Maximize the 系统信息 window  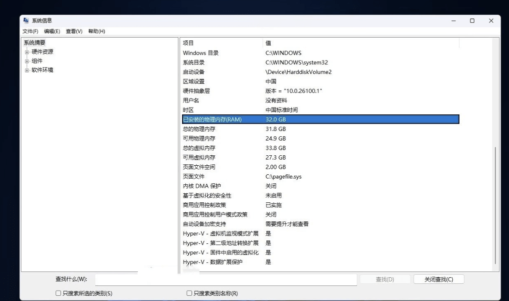(x=472, y=21)
